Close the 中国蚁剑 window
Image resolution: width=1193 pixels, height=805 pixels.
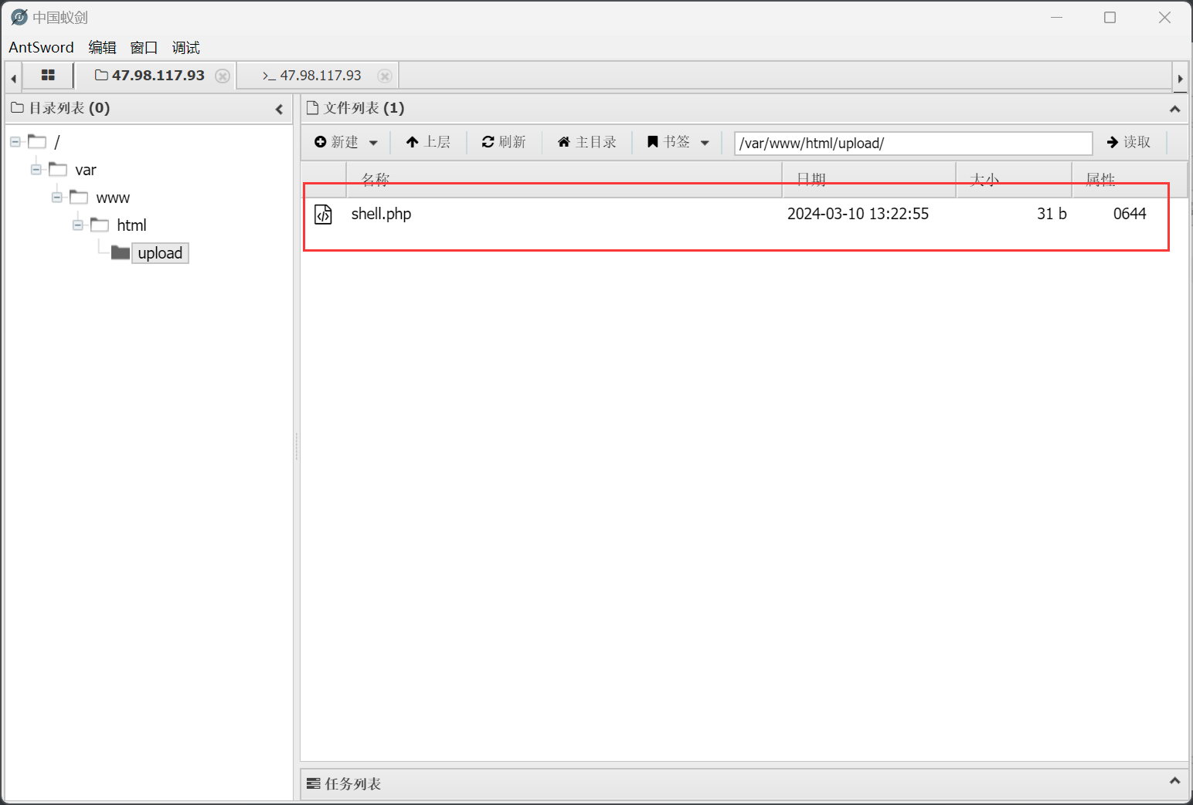click(1164, 17)
